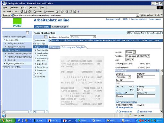The image size is (164, 123).
Task: Open the Impressum link
Action: pos(155,19)
